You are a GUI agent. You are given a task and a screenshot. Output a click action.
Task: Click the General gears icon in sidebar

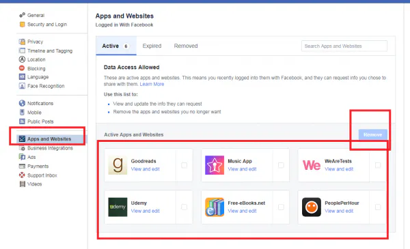coord(23,15)
